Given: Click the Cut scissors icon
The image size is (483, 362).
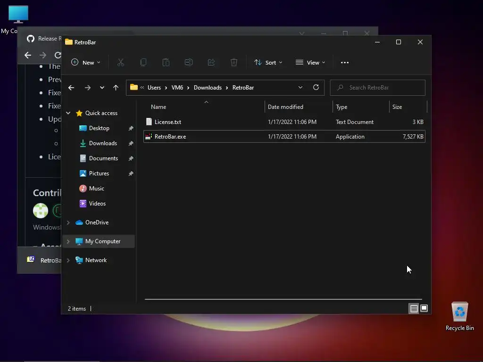Looking at the screenshot, I should (121, 63).
